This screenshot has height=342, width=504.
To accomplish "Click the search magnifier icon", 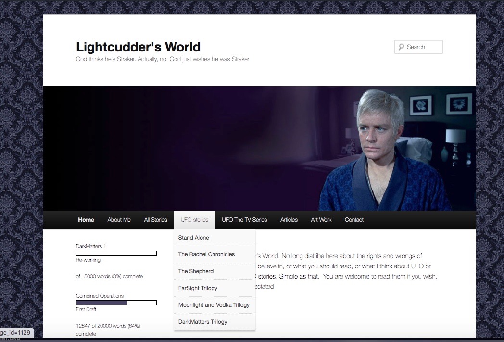I will pos(401,47).
